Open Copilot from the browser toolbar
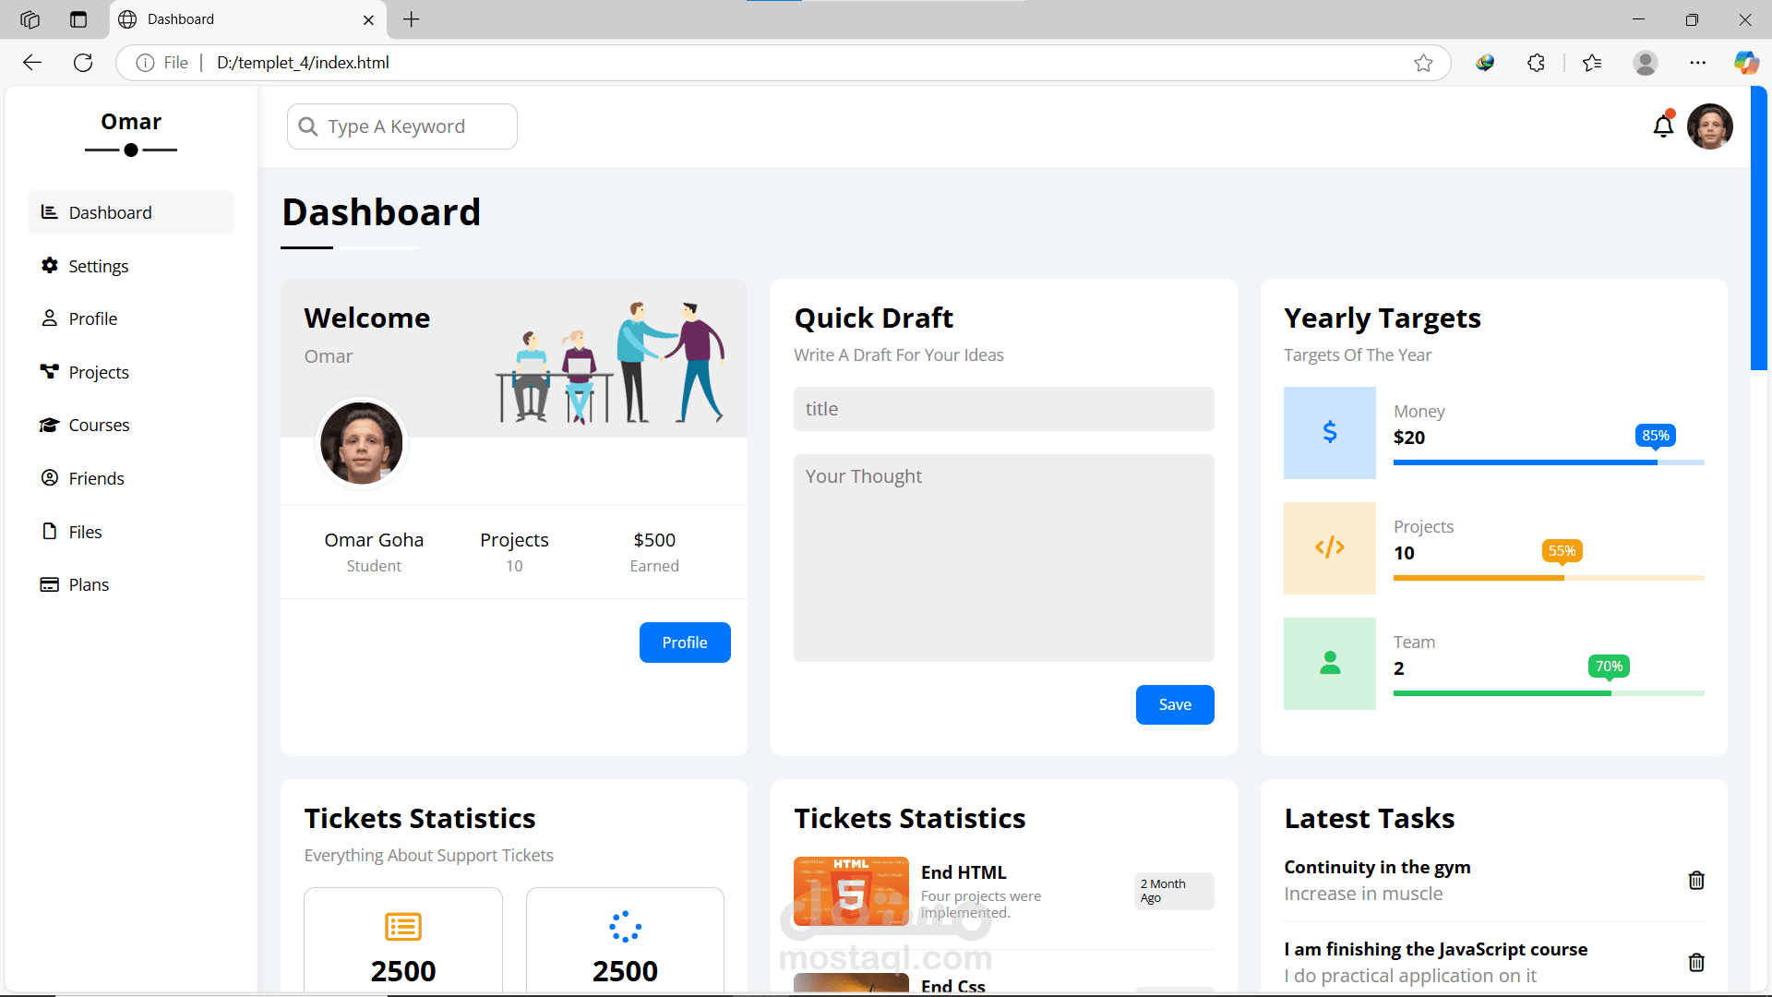The width and height of the screenshot is (1772, 997). (x=1747, y=62)
